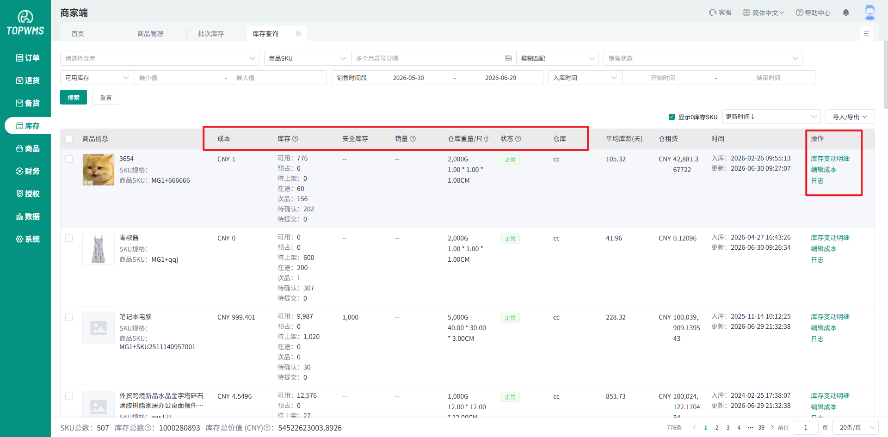
Task: Expand the 请选择仓库 warehouse dropdown
Action: [x=160, y=58]
